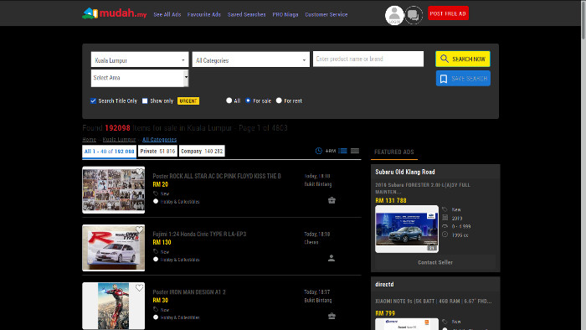Follow the Kuala Lumpur breadcrumb link

[x=119, y=139]
